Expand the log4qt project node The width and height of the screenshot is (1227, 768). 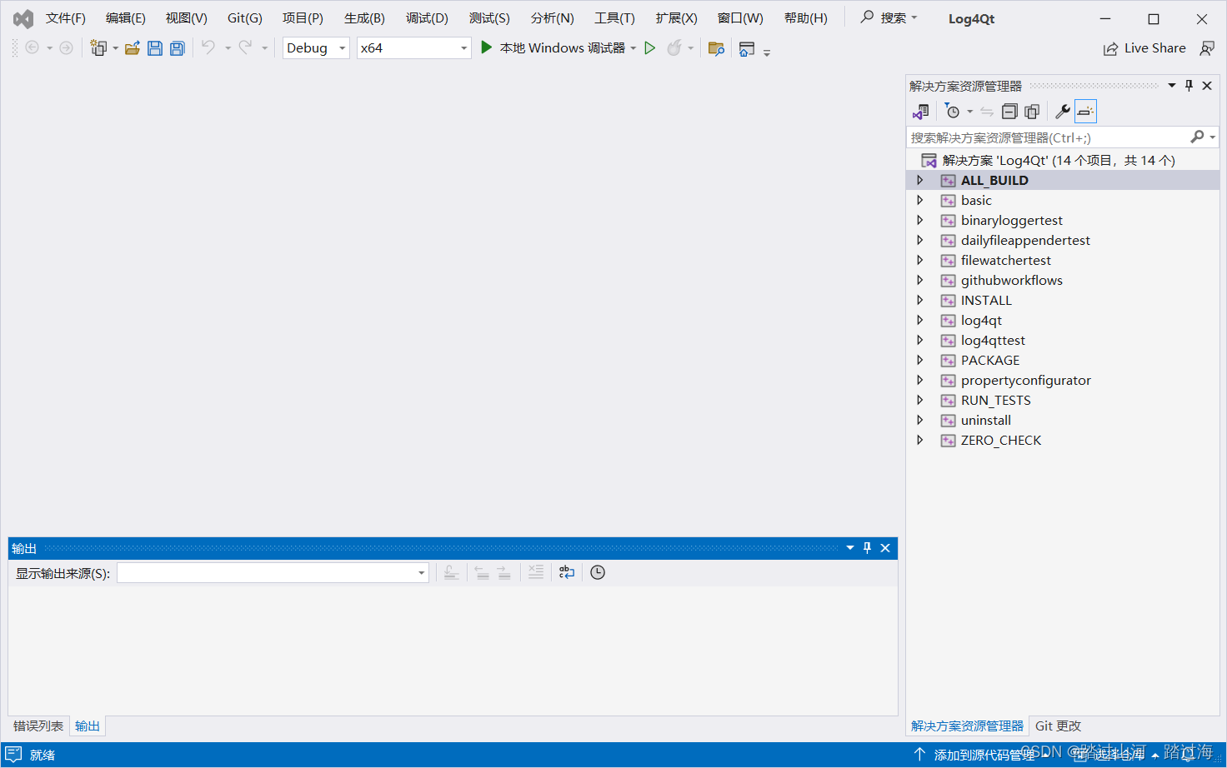coord(920,321)
